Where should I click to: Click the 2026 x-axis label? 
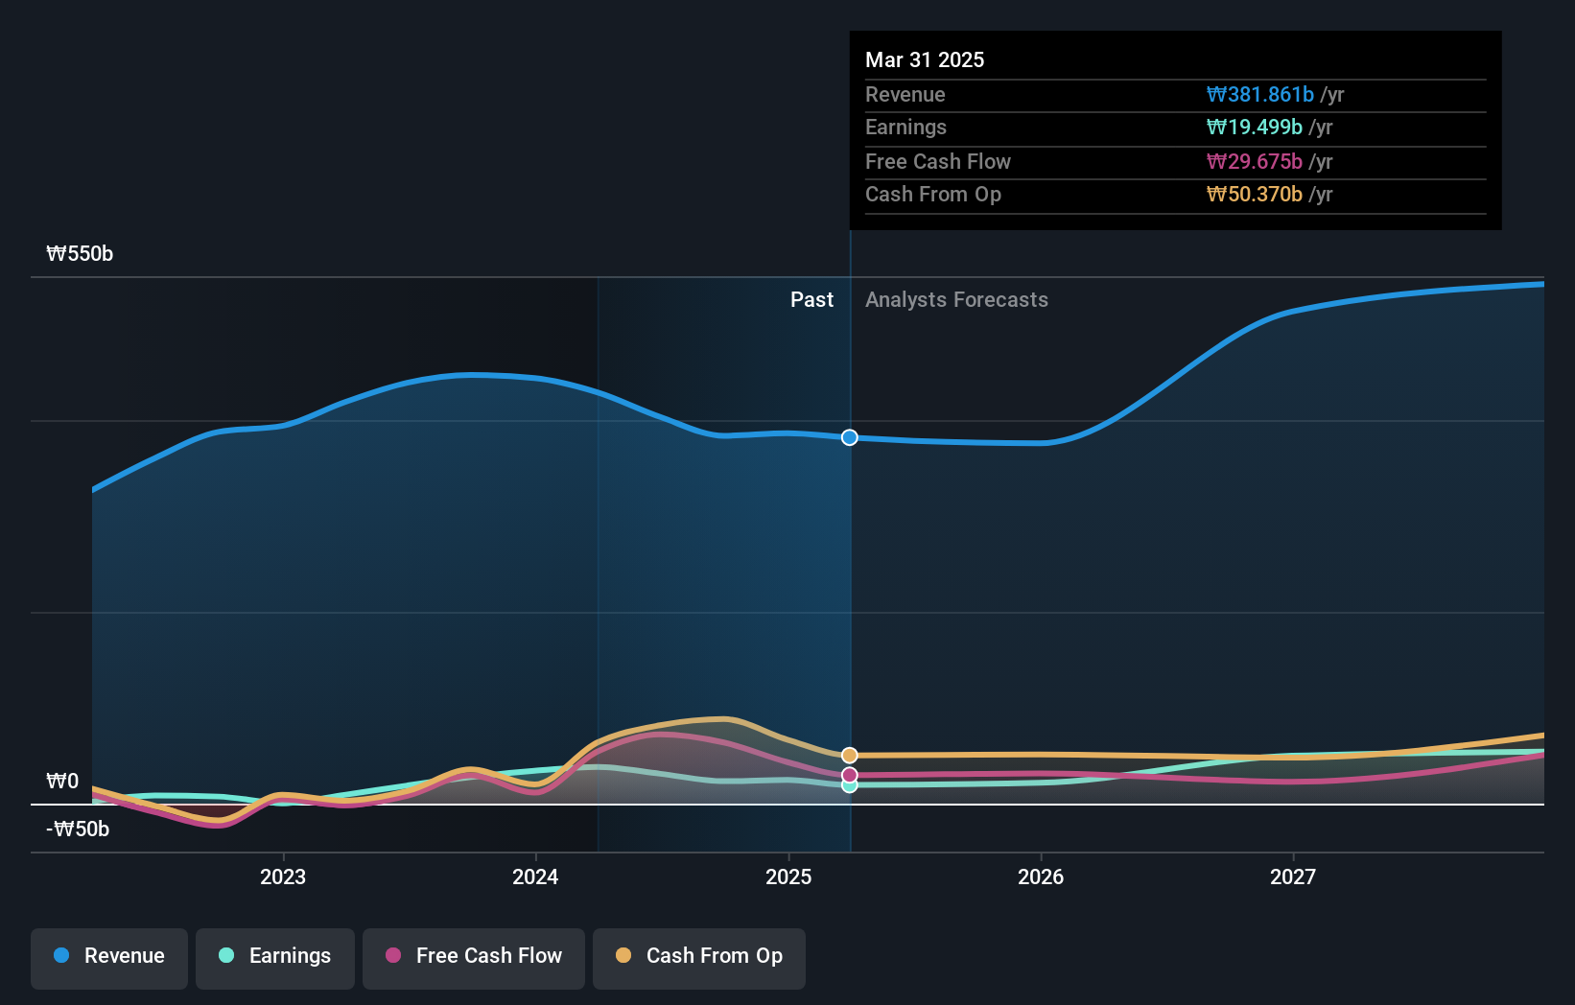pos(1041,876)
